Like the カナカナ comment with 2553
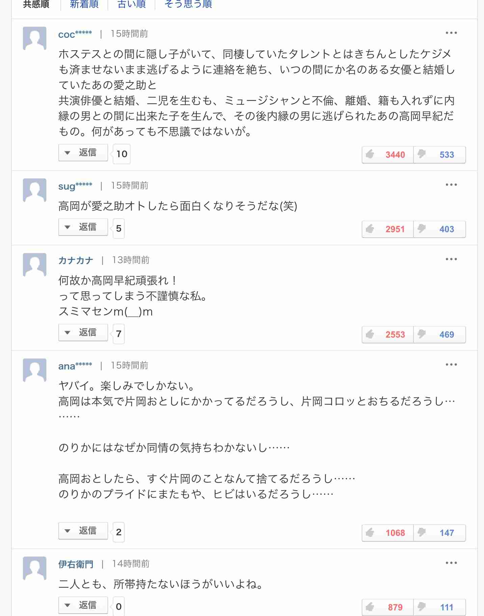484x616 pixels. pyautogui.click(x=387, y=335)
